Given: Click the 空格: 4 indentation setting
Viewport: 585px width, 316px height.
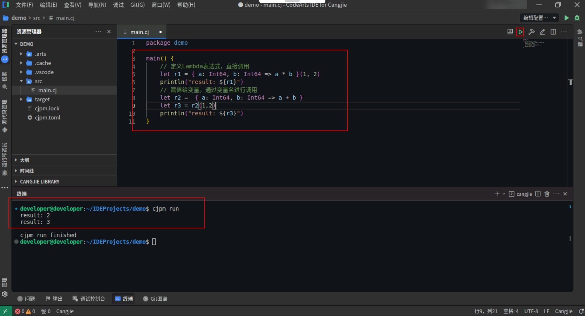Looking at the screenshot, I should 511,311.
